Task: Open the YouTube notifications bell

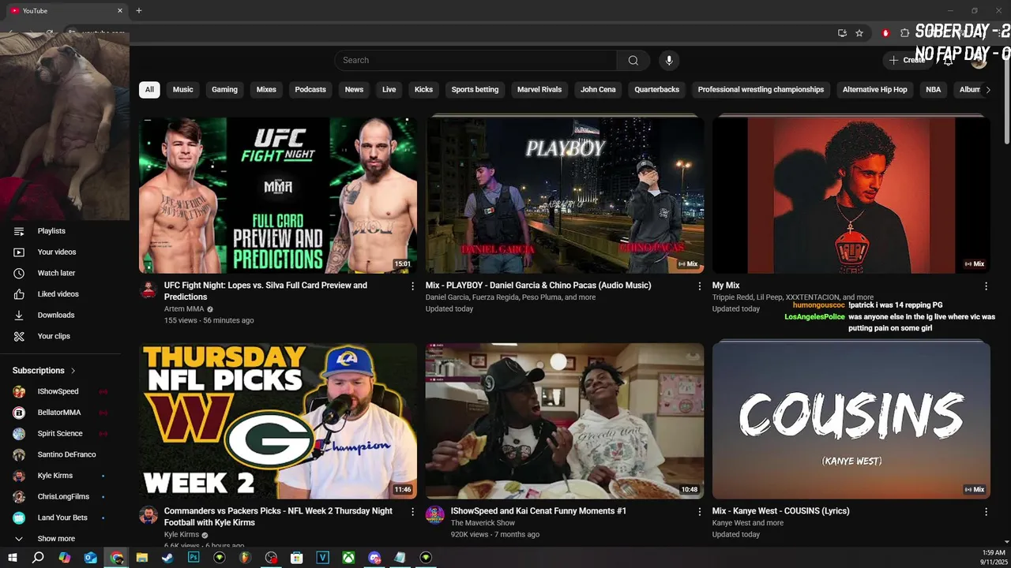Action: 949,60
